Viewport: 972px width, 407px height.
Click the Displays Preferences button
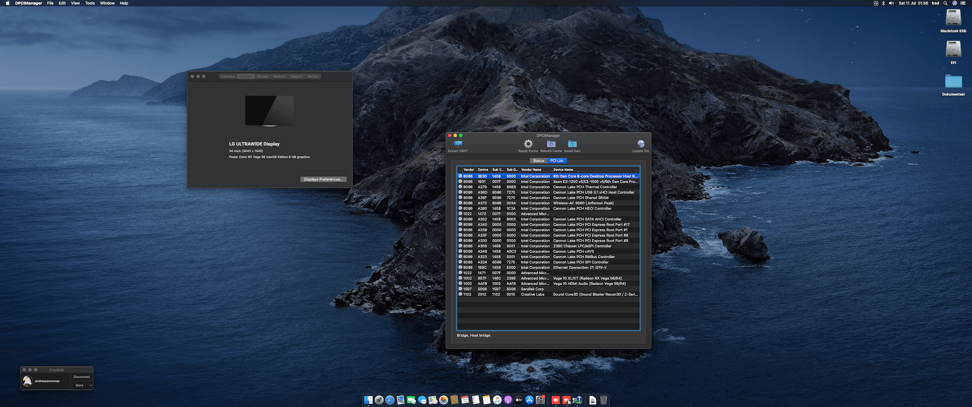coord(323,179)
